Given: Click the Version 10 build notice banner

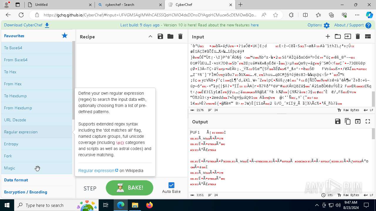Looking at the screenshot, I should (x=189, y=25).
